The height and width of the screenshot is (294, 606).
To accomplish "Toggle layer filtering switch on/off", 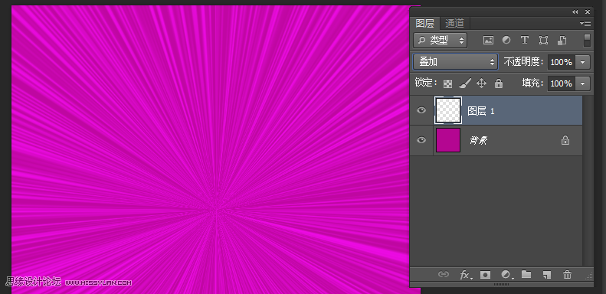I will click(x=587, y=40).
